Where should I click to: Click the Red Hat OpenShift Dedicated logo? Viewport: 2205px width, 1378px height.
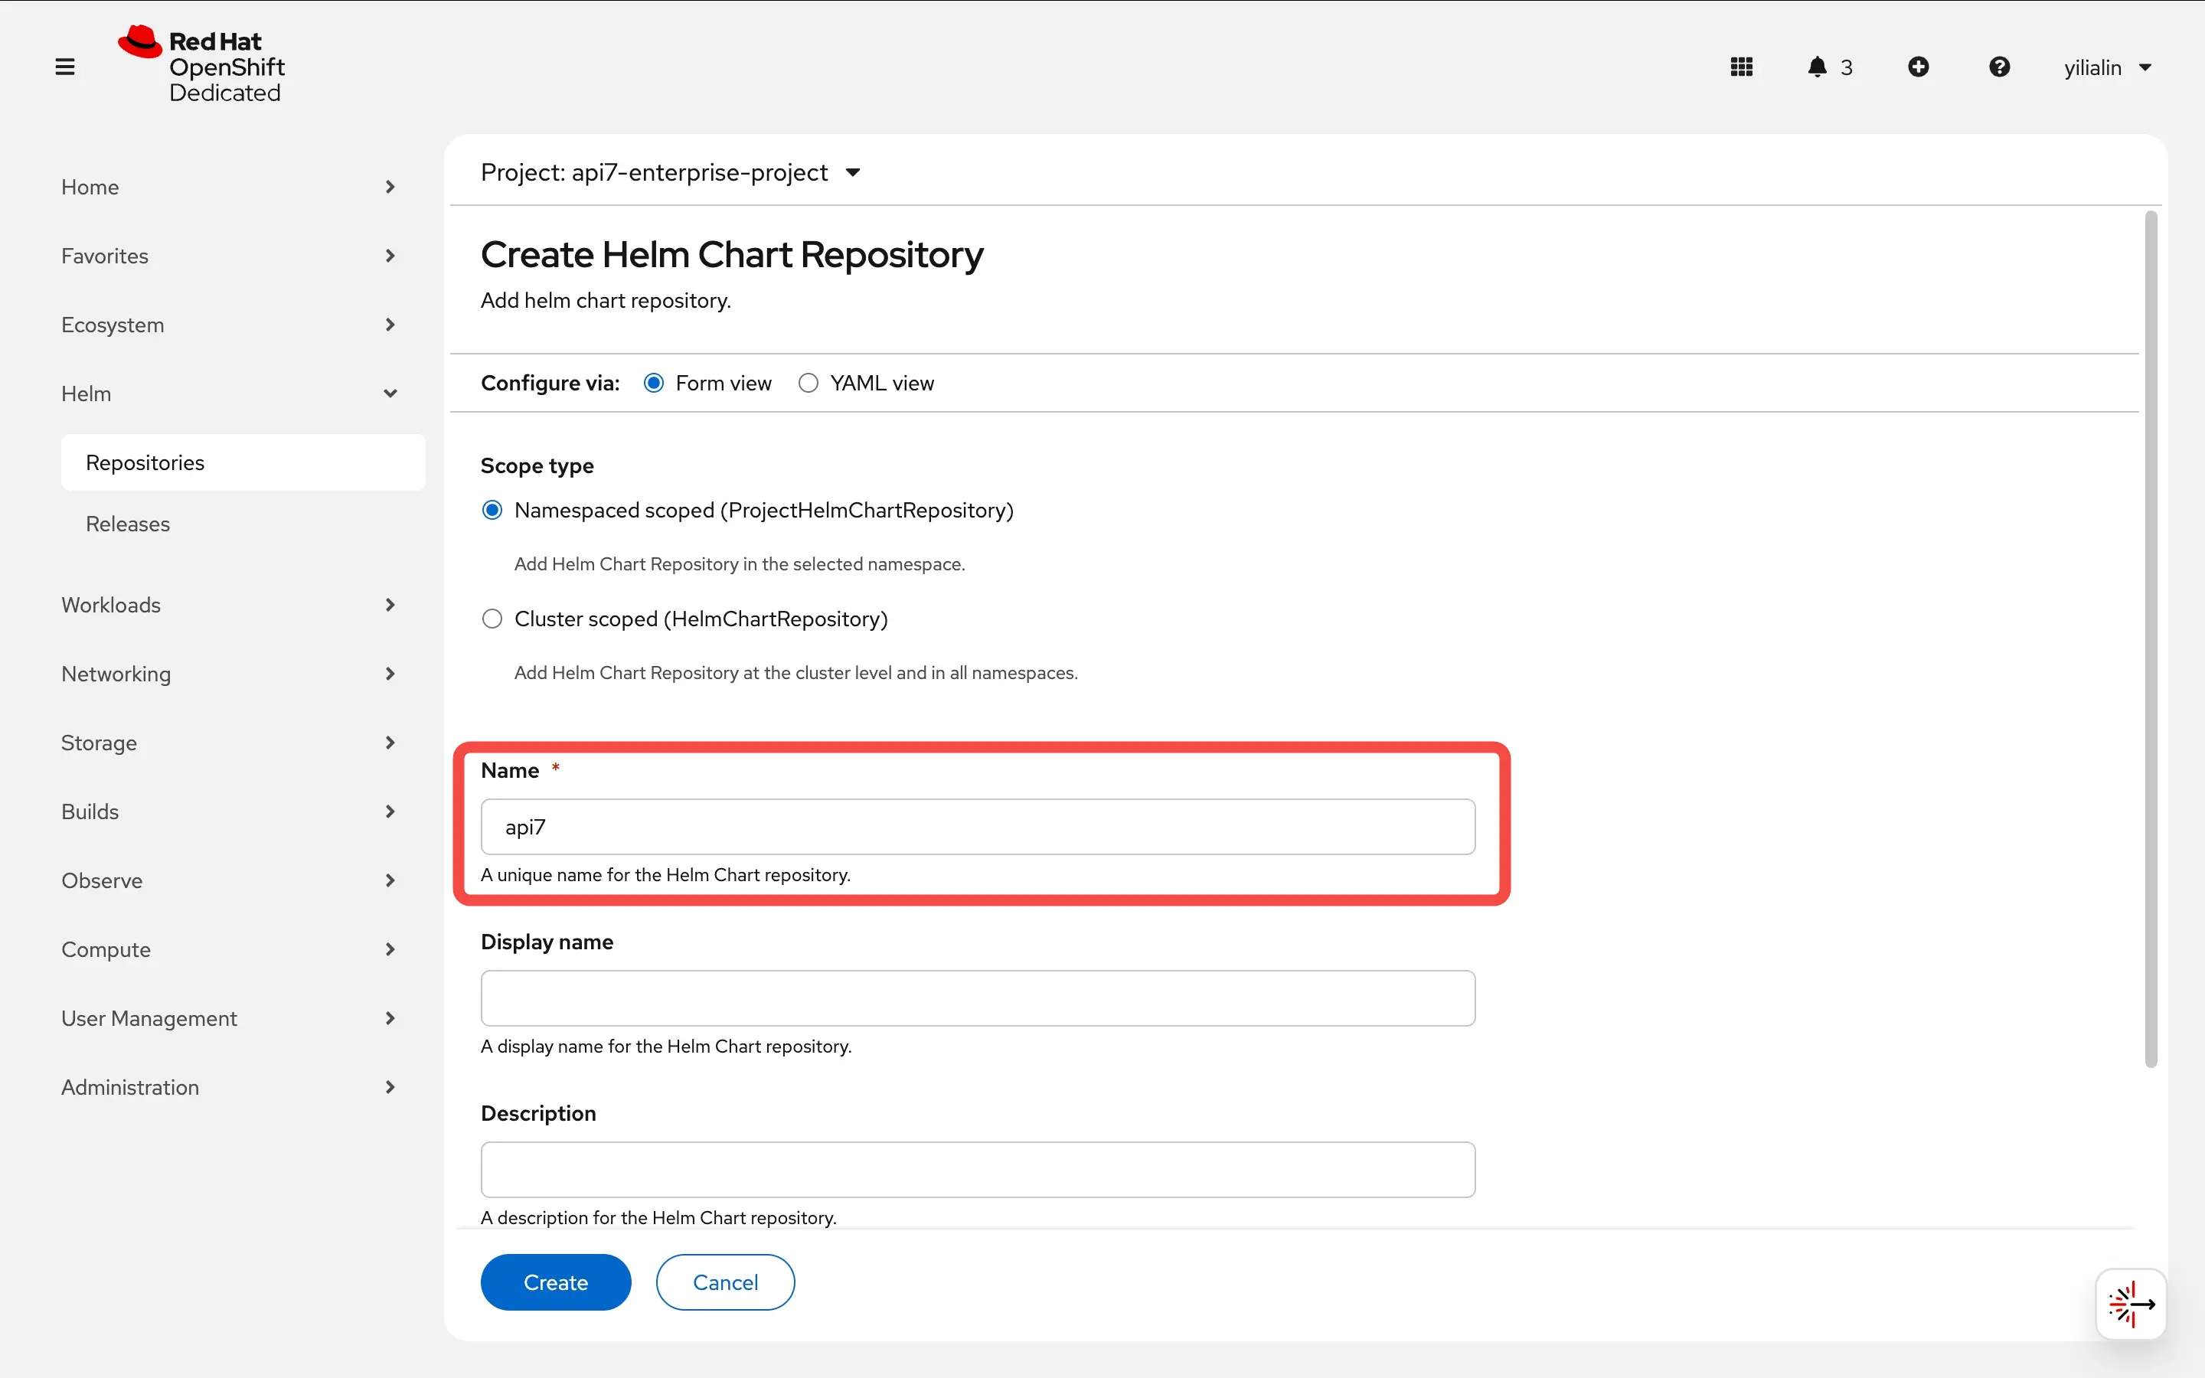pos(207,65)
